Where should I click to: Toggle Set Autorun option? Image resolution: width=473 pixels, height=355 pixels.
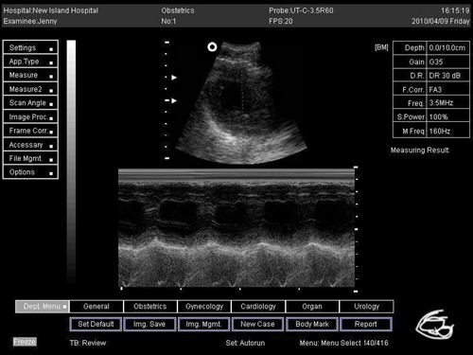pyautogui.click(x=245, y=343)
